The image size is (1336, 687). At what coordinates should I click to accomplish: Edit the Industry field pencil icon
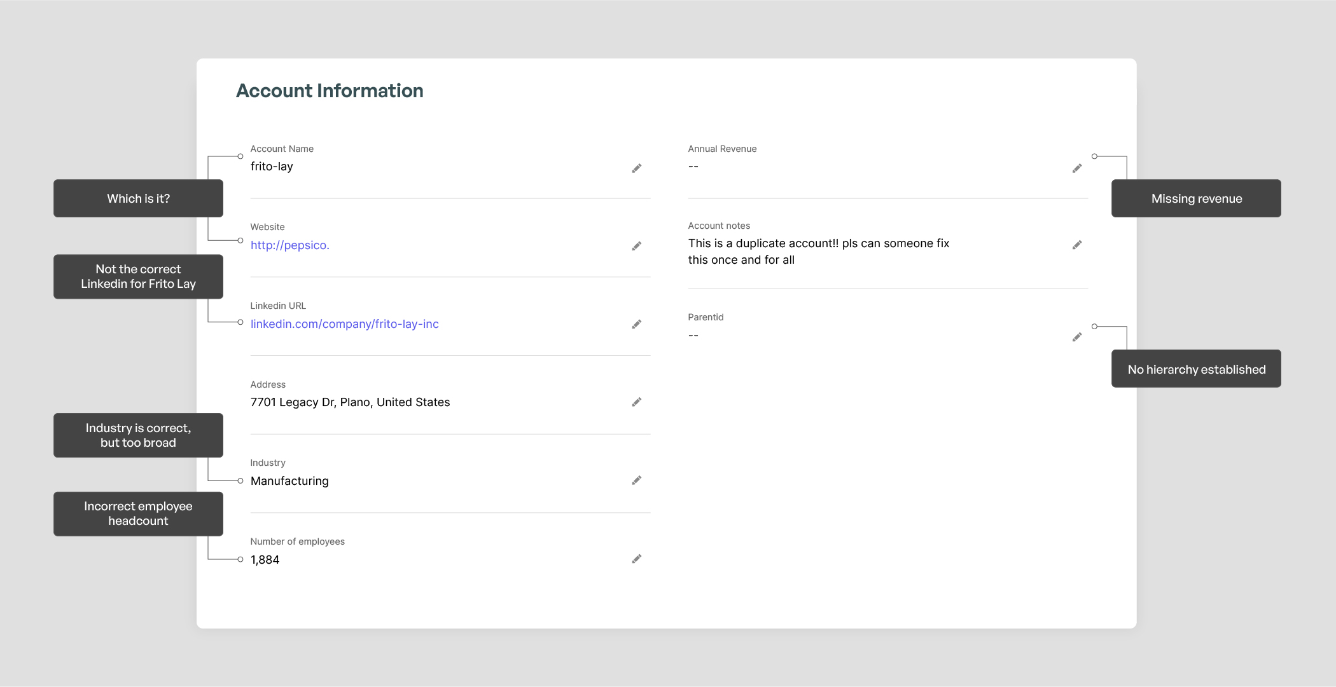pyautogui.click(x=636, y=480)
